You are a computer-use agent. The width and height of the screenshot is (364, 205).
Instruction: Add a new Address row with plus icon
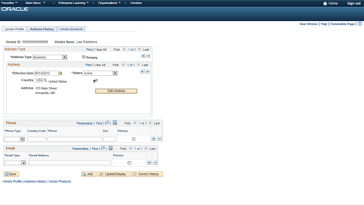[142, 72]
